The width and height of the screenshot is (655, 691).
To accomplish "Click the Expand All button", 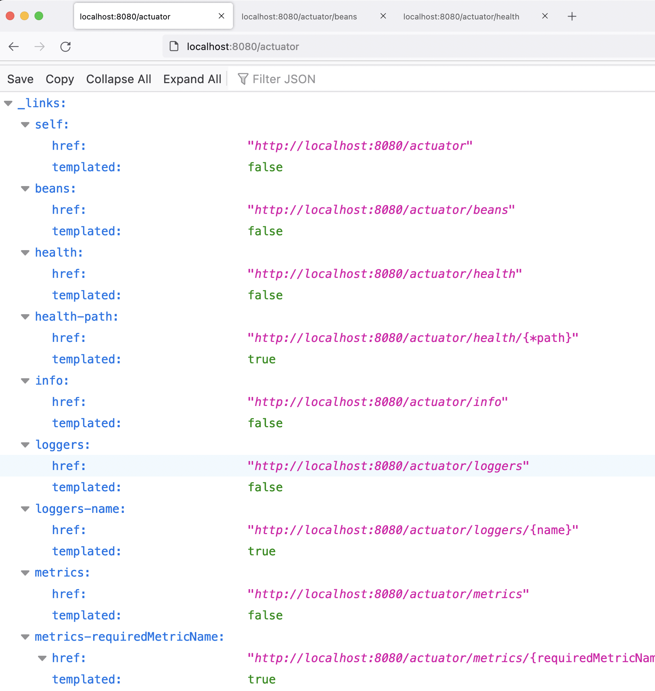I will (192, 79).
